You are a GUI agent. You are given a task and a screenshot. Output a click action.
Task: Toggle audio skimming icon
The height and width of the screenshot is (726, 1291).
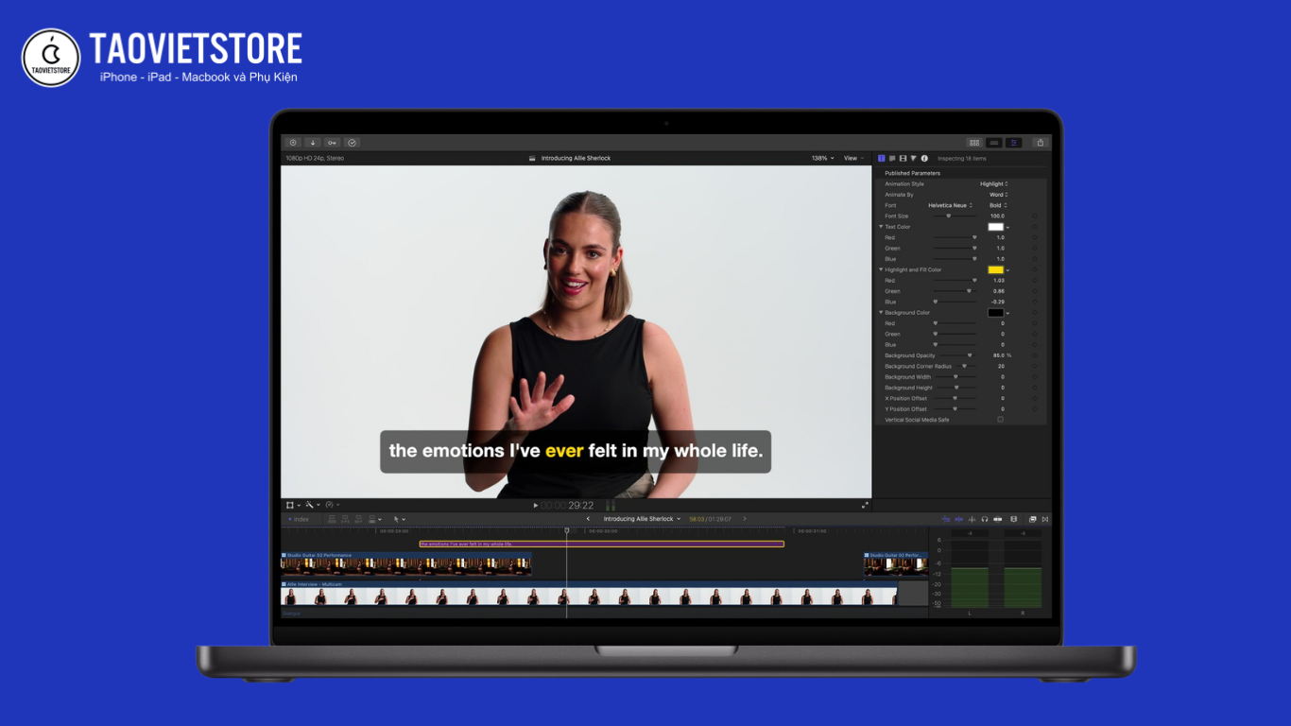[x=972, y=519]
